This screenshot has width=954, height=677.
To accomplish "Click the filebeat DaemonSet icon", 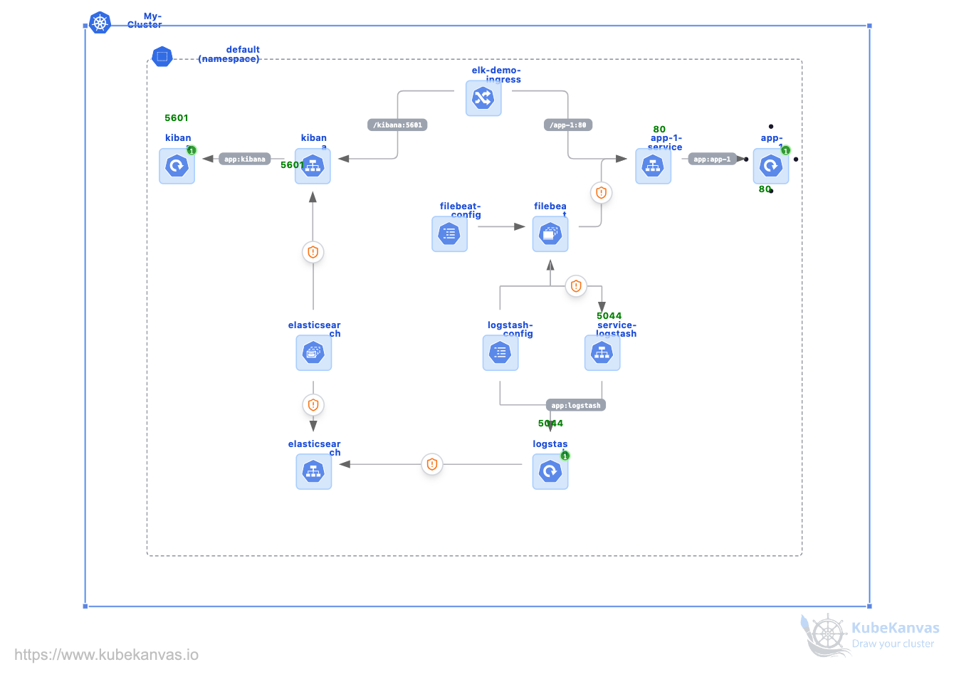I will click(x=550, y=234).
